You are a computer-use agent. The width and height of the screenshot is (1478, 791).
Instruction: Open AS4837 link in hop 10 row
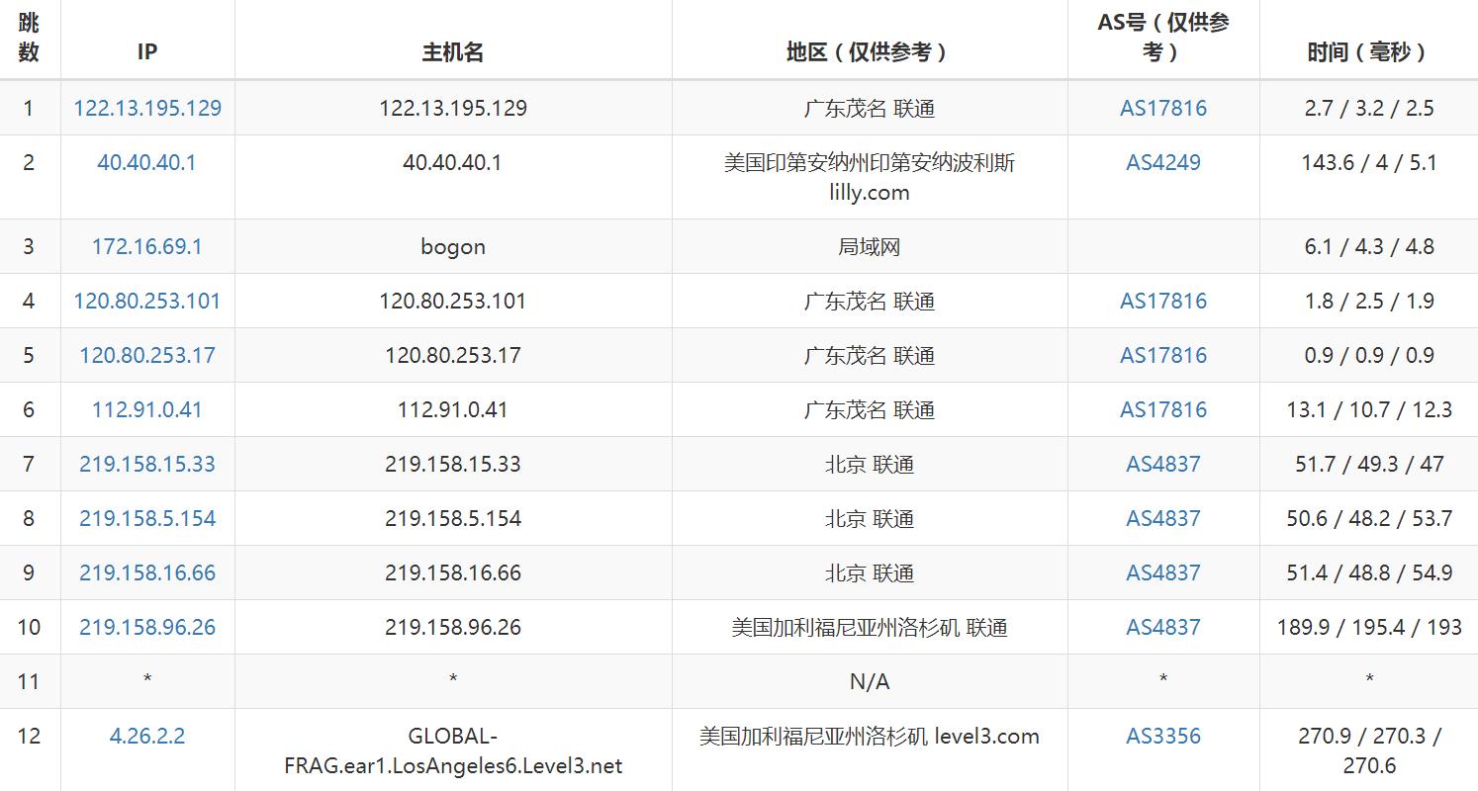(x=1163, y=627)
